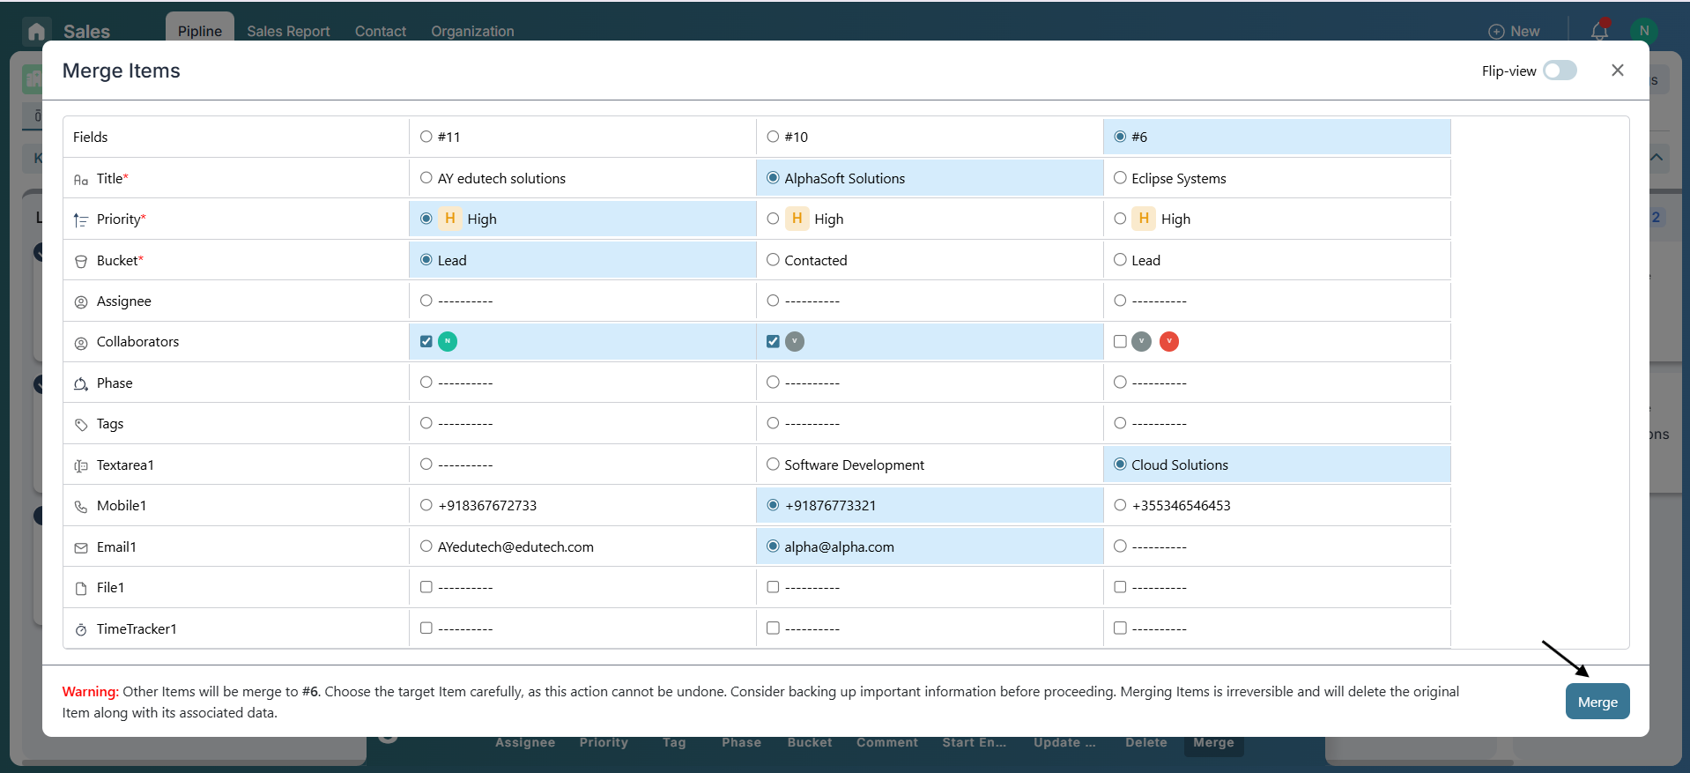Click the Phase field icon

click(81, 383)
